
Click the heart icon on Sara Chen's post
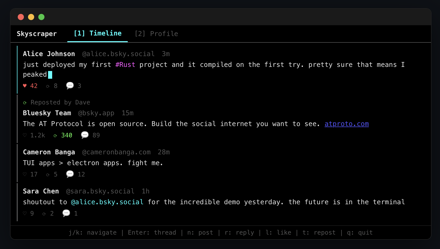click(24, 213)
